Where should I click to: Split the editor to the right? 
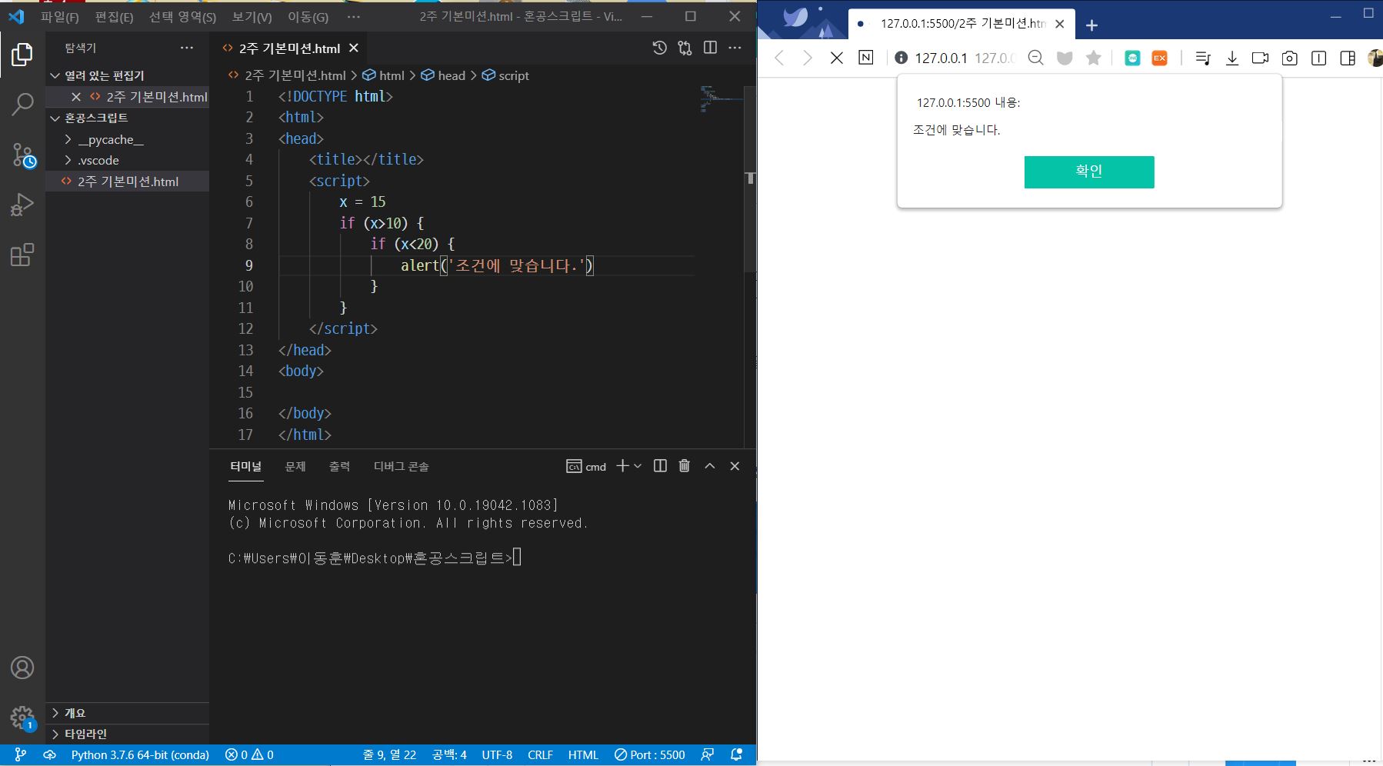[710, 48]
